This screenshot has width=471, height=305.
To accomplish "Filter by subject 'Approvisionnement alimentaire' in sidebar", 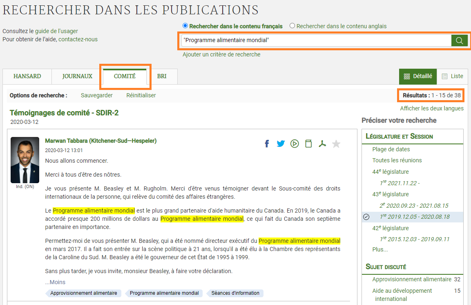I will (412, 280).
